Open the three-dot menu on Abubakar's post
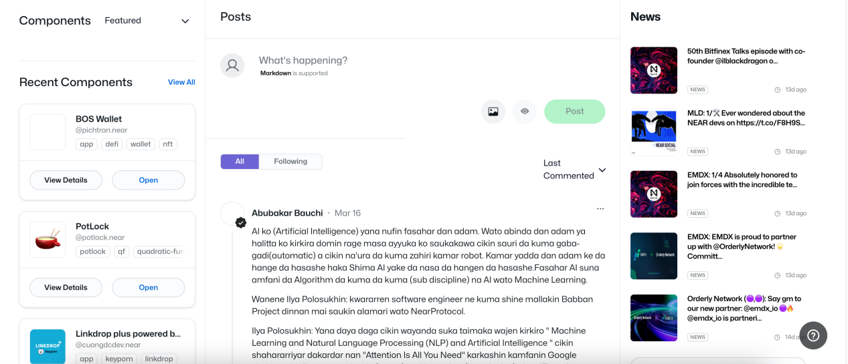Image resolution: width=848 pixels, height=364 pixels. tap(600, 209)
